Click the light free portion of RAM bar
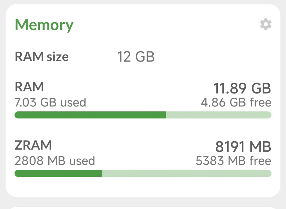This screenshot has width=286, height=209. click(219, 115)
